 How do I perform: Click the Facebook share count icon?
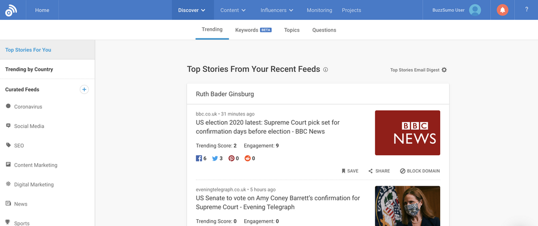click(199, 158)
